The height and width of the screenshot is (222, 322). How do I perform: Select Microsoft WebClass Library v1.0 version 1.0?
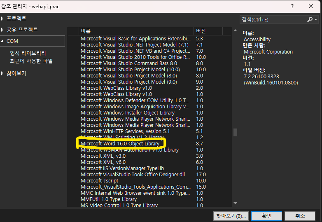(149, 94)
